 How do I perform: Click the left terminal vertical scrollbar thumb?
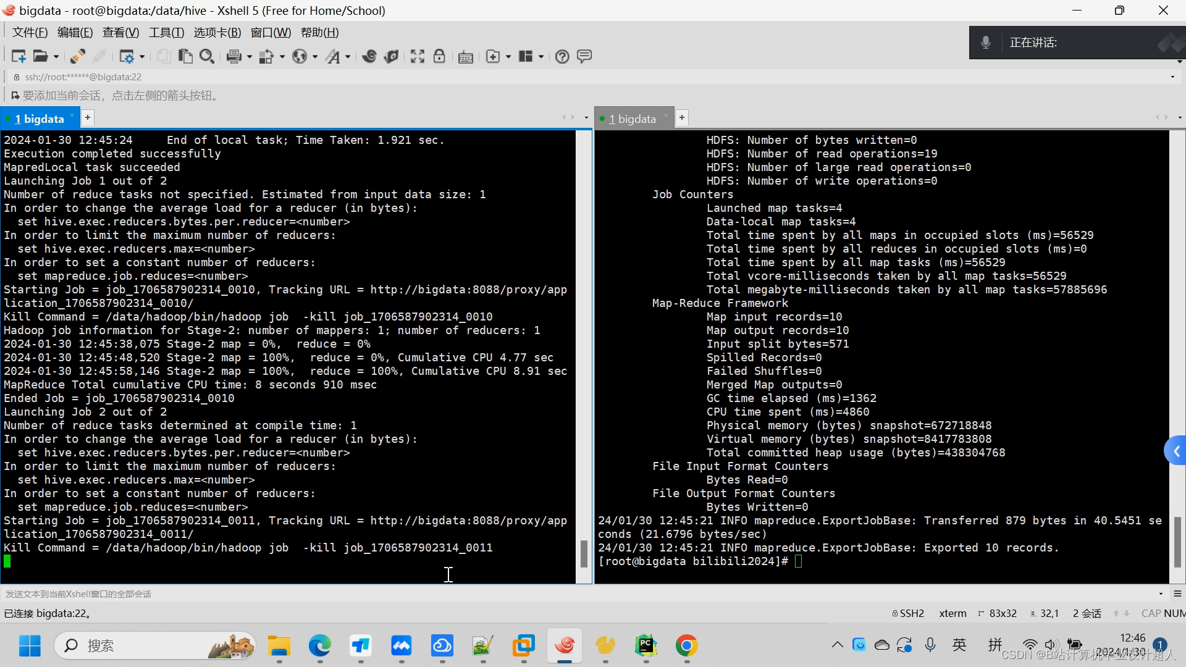(x=584, y=553)
